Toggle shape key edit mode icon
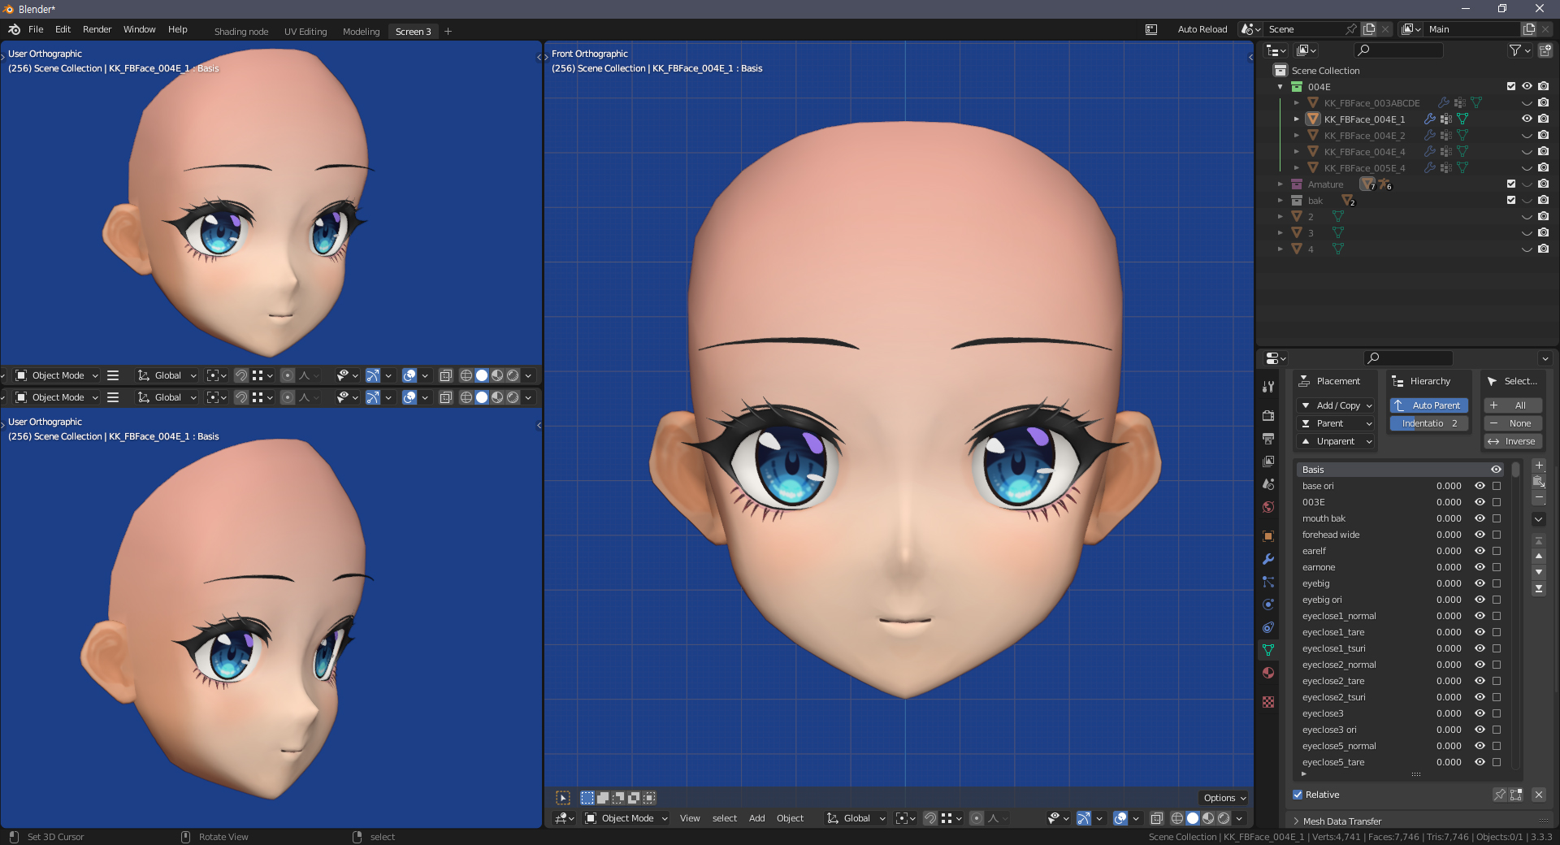 pos(1516,795)
